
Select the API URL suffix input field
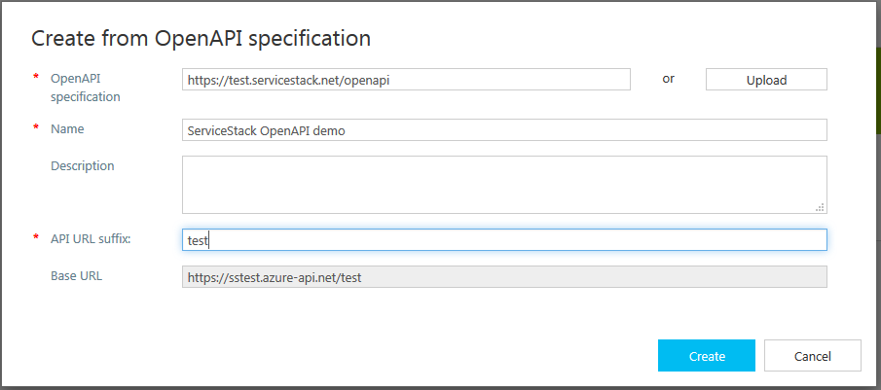(503, 239)
